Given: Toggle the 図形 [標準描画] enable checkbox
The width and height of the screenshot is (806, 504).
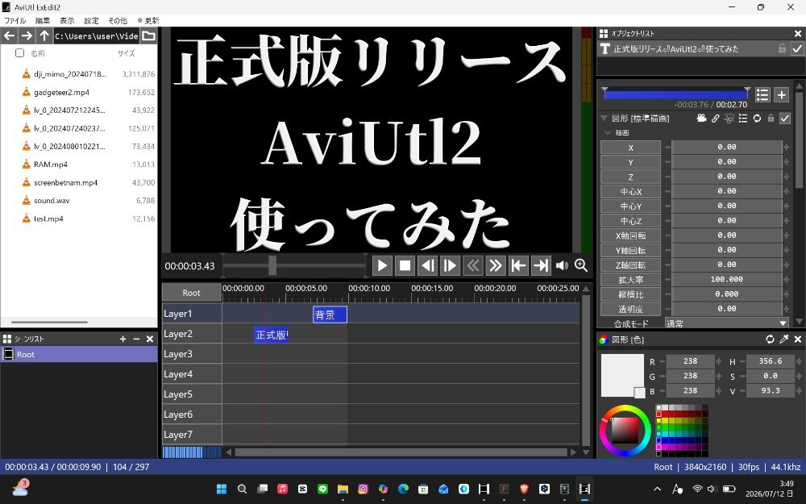Looking at the screenshot, I should [x=784, y=119].
